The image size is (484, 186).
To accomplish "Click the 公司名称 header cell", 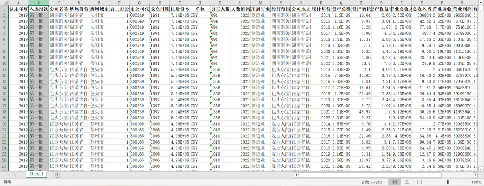I will coord(59,8).
